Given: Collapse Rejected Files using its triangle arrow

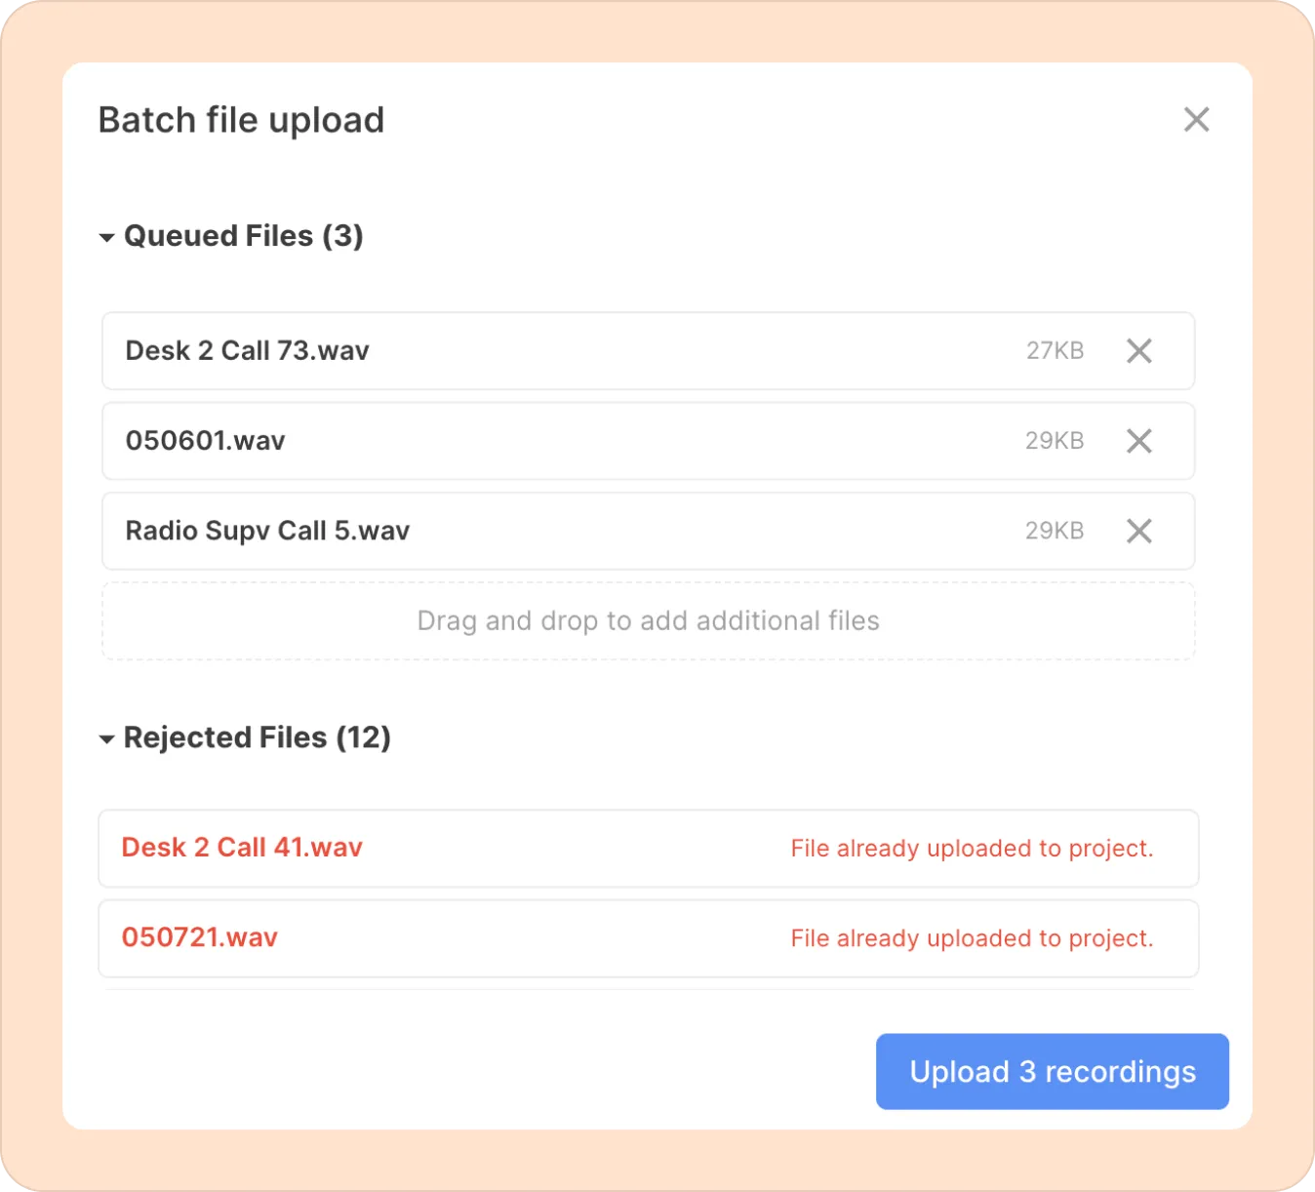Looking at the screenshot, I should point(107,739).
